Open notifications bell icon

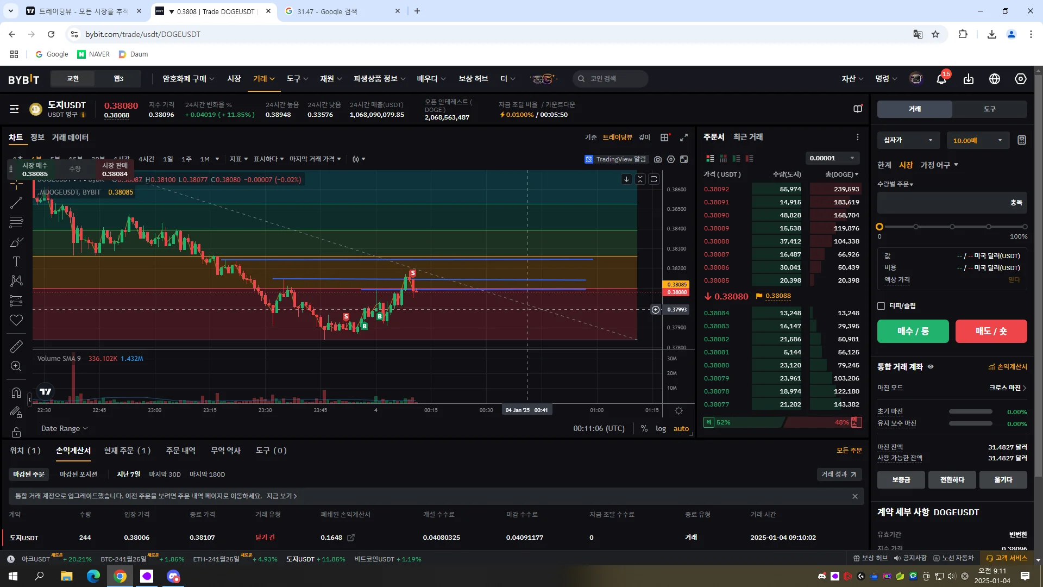pyautogui.click(x=941, y=79)
